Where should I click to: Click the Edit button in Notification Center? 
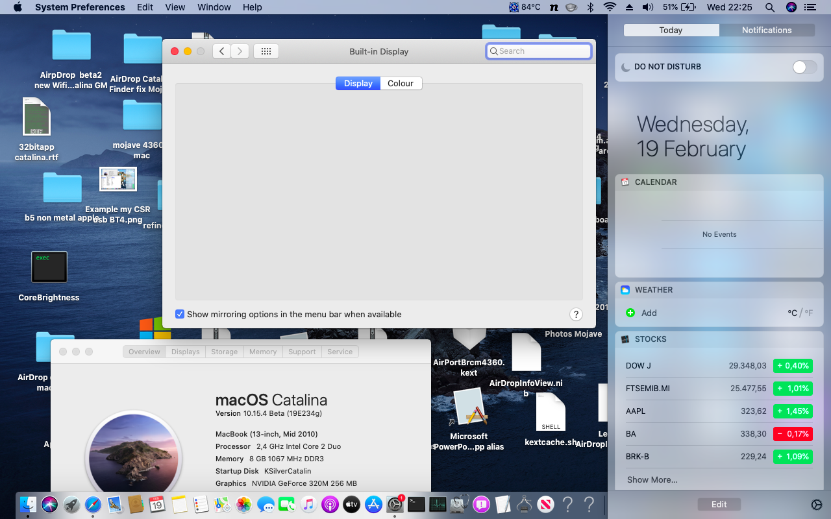(x=719, y=504)
